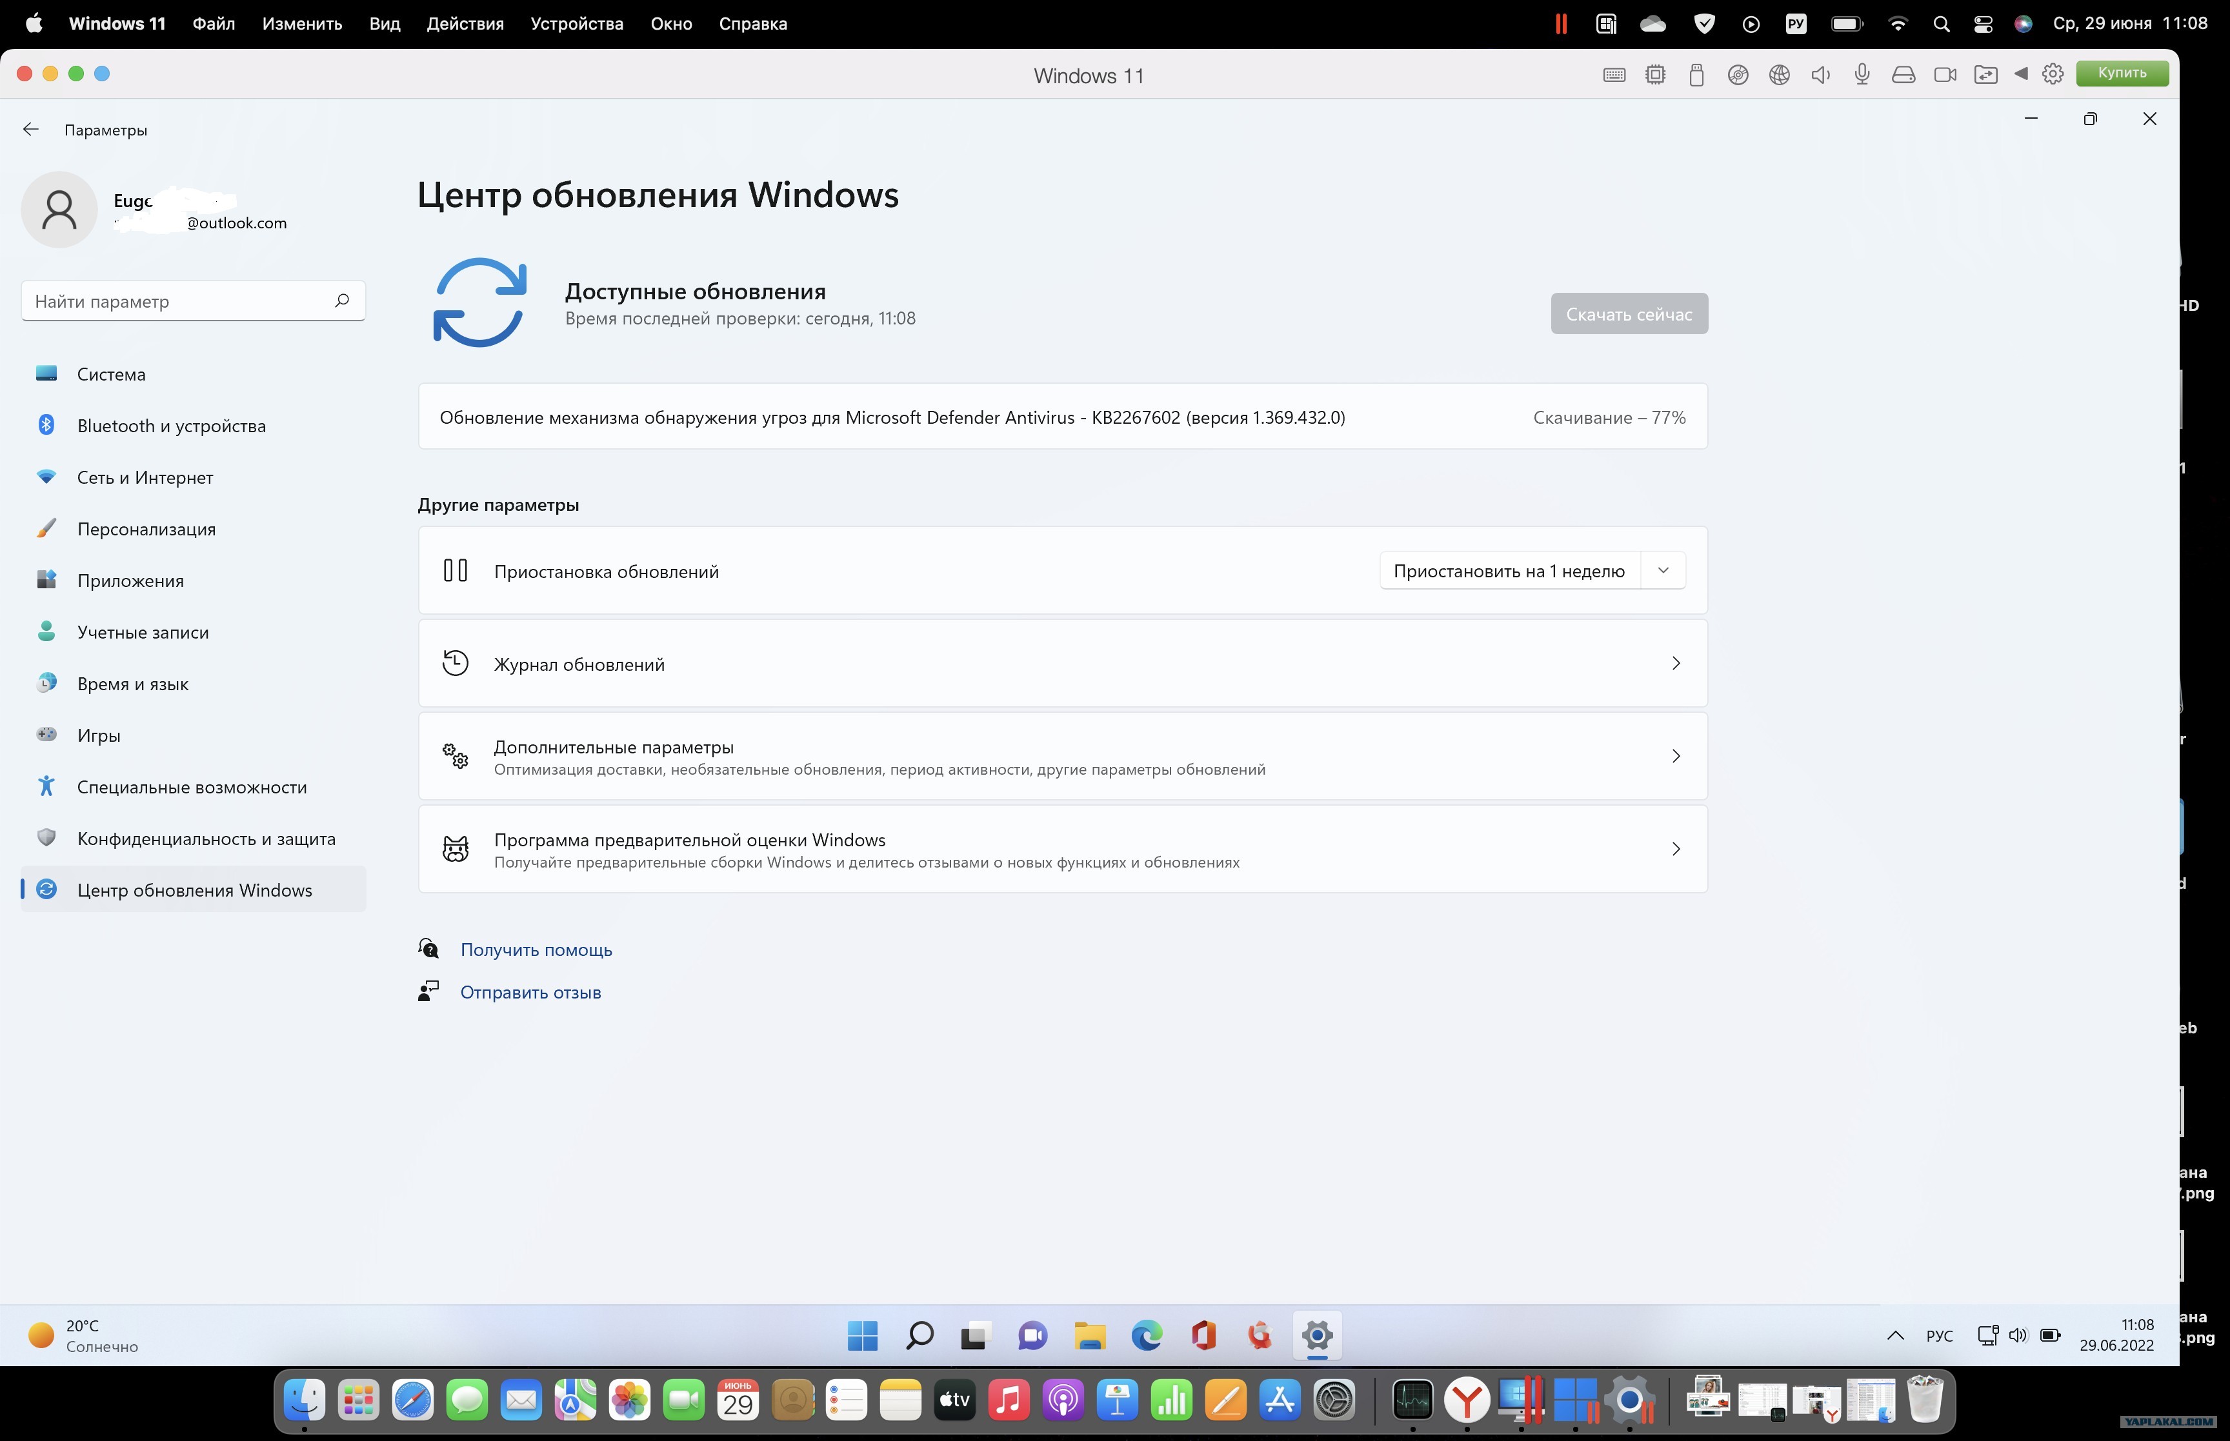Open Дополнительные параметры row
This screenshot has width=2230, height=1441.
pos(1063,756)
